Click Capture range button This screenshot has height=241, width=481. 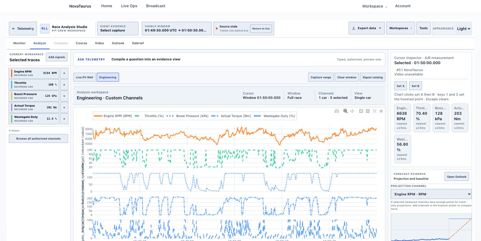(x=321, y=77)
